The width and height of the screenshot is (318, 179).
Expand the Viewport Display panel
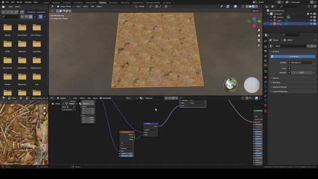pos(279,87)
